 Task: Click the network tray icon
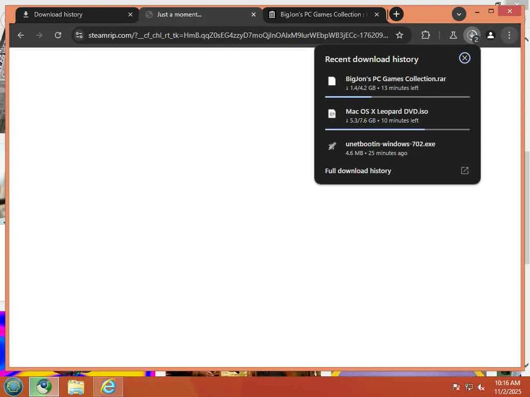coord(468,387)
